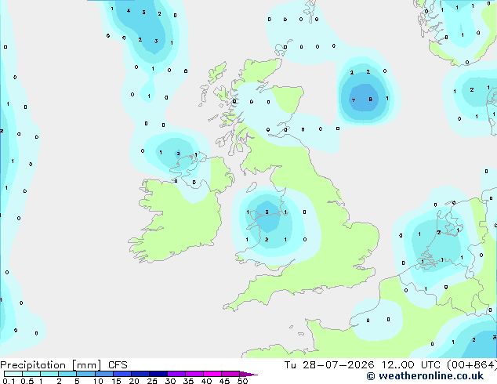The height and width of the screenshot is (384, 497).
Task: Select the 20–25 mm legend color box
Action: (x=140, y=374)
